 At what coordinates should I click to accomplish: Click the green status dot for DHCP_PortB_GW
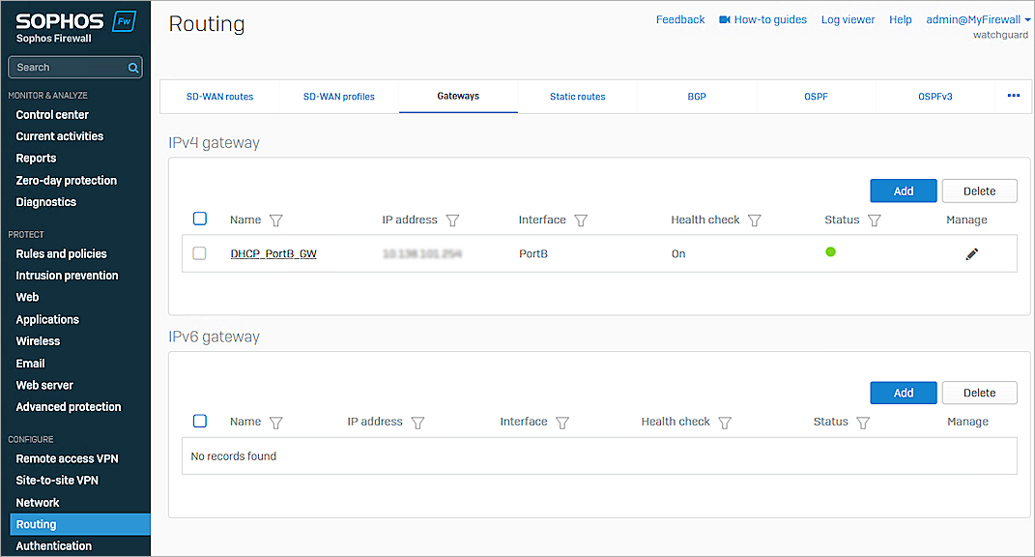pyautogui.click(x=830, y=251)
